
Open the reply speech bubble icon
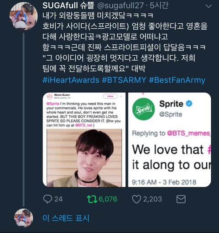(47, 199)
